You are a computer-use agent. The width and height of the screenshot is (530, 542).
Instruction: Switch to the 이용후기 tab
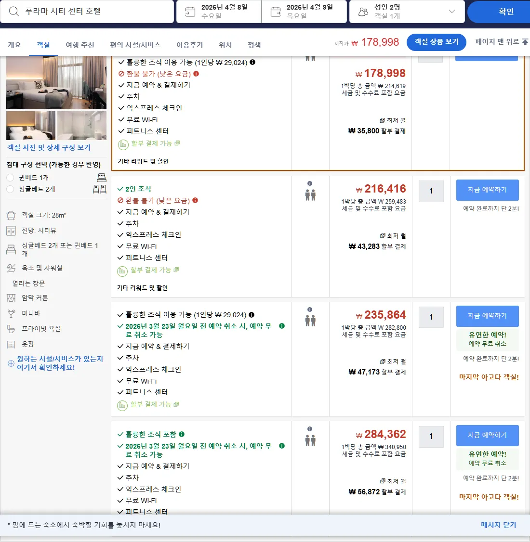[x=189, y=45]
